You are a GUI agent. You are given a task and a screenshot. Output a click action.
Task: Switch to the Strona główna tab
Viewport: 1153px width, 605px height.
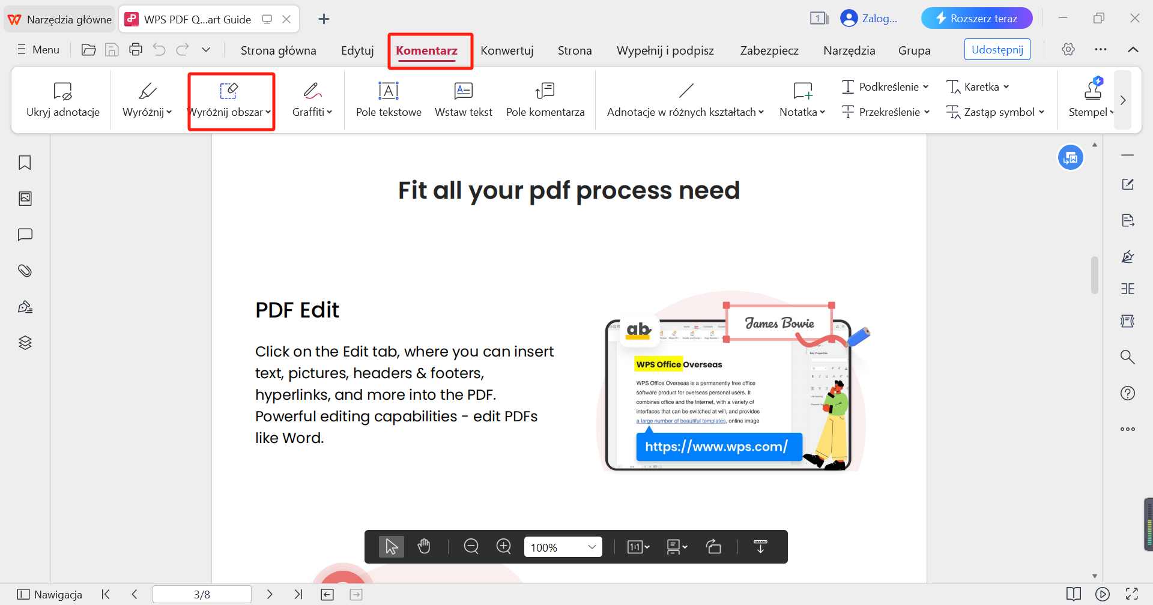[279, 50]
